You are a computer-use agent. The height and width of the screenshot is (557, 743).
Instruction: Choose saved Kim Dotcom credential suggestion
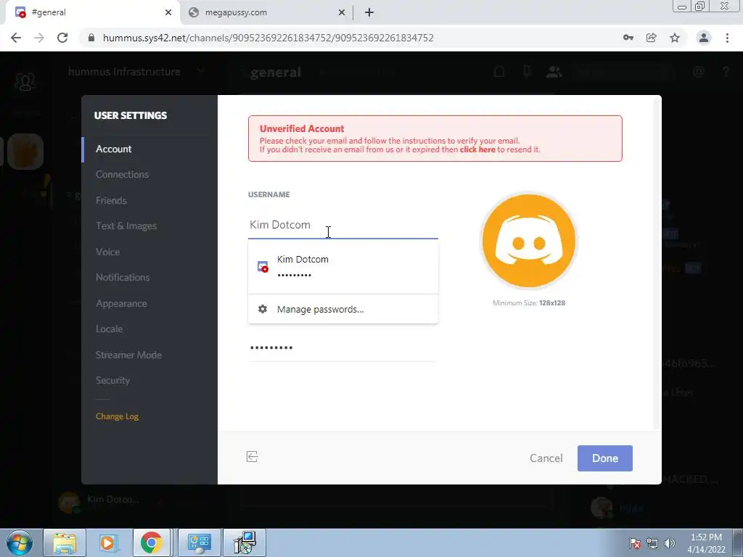click(343, 267)
